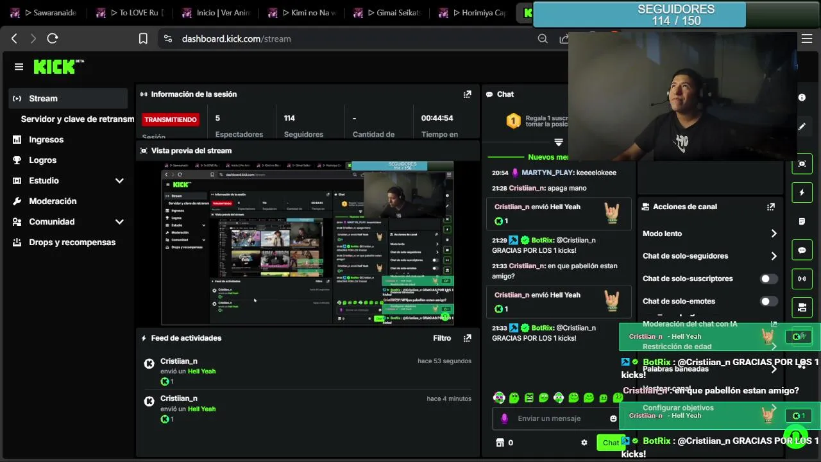821x462 pixels.
Task: Collapse the pinned chat banner arrow
Action: pos(559,142)
